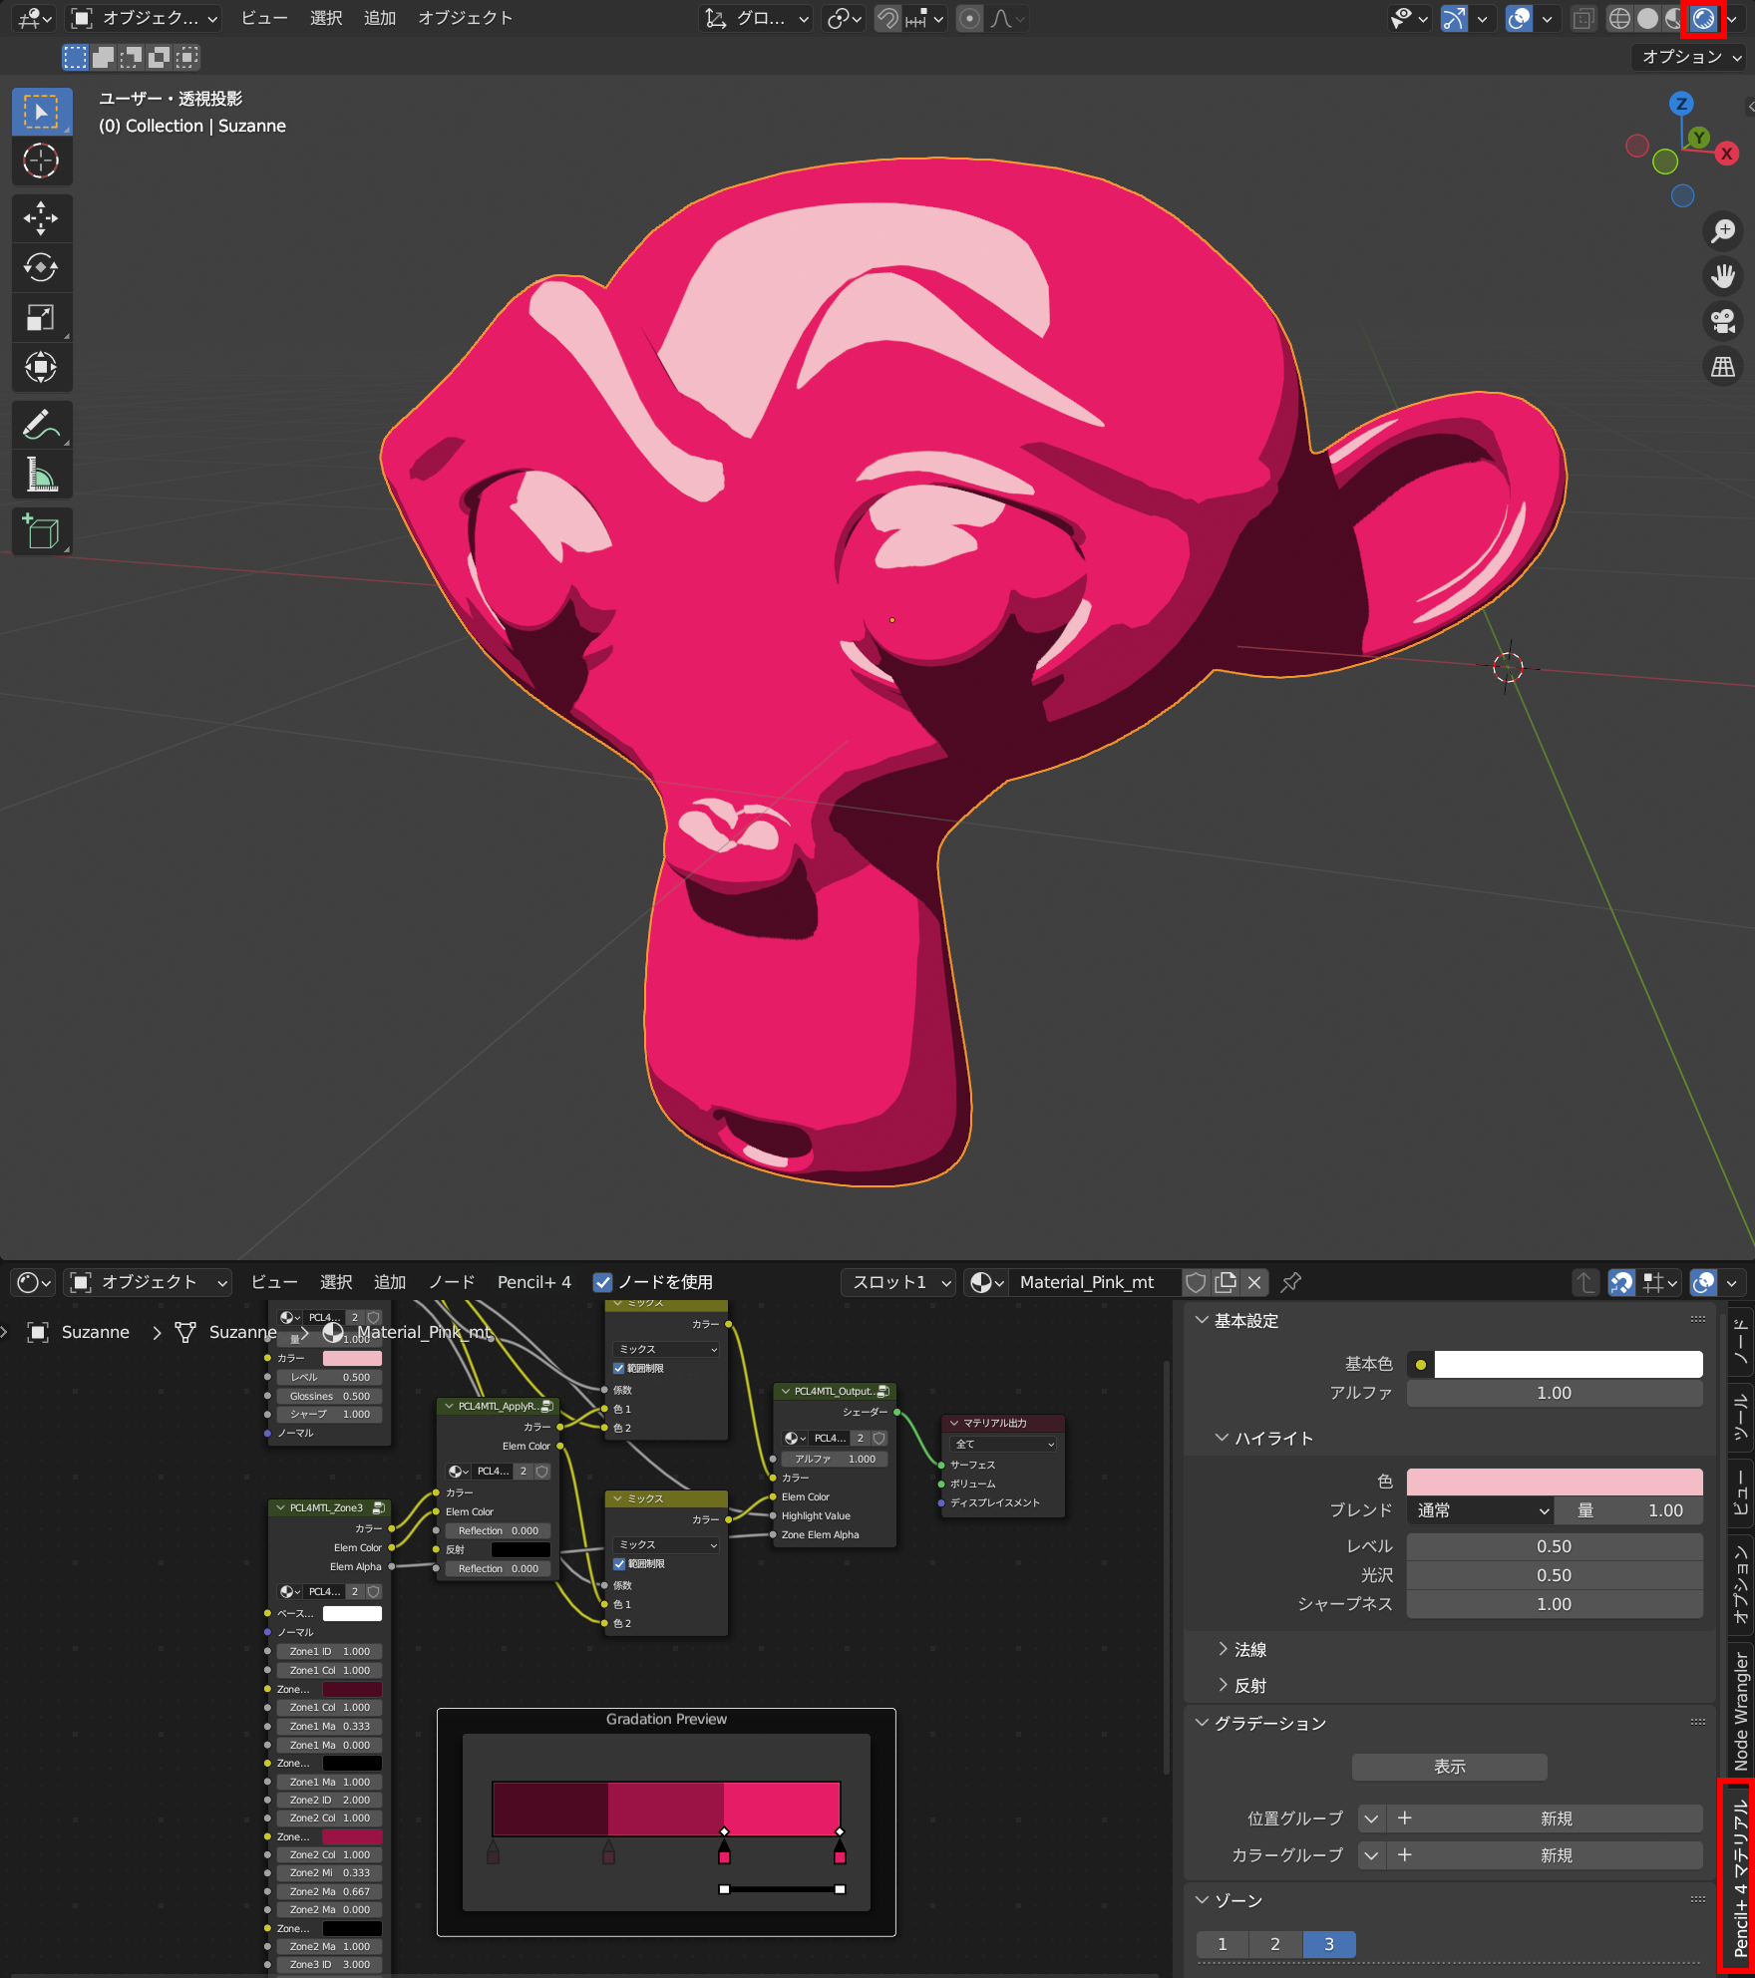Viewport: 1755px width, 1978px height.
Task: Click the Z axis on navigation gizmo
Action: pyautogui.click(x=1681, y=104)
